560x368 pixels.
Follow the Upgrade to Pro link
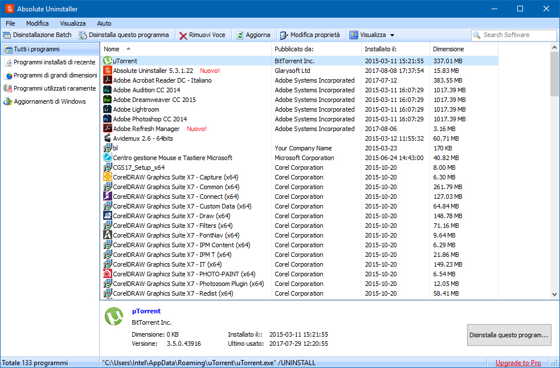[518, 363]
